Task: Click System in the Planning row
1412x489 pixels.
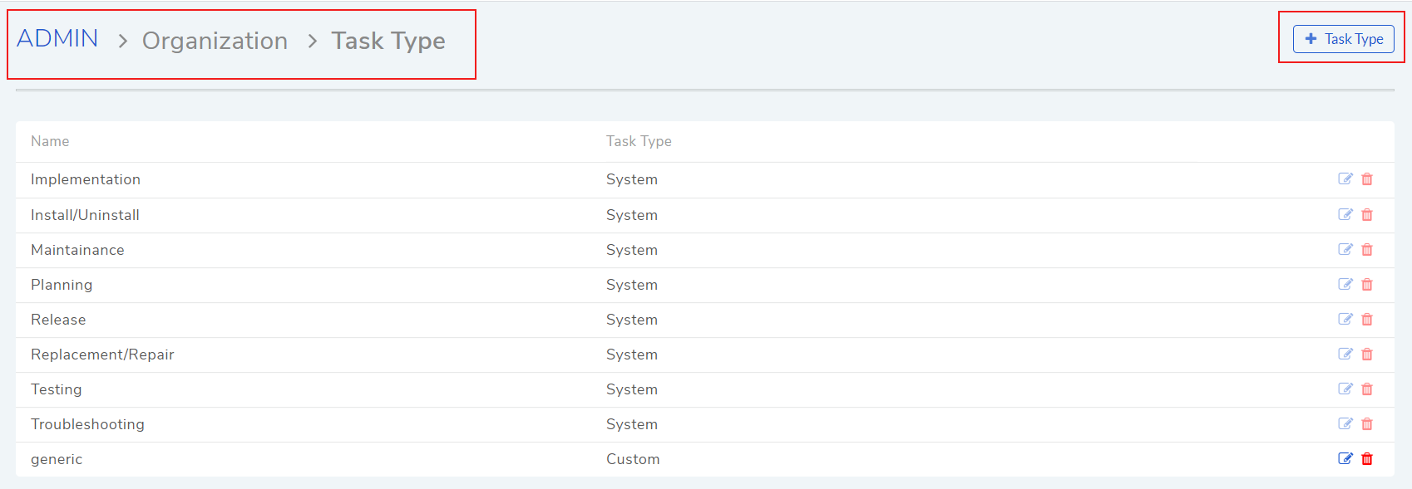Action: tap(632, 285)
